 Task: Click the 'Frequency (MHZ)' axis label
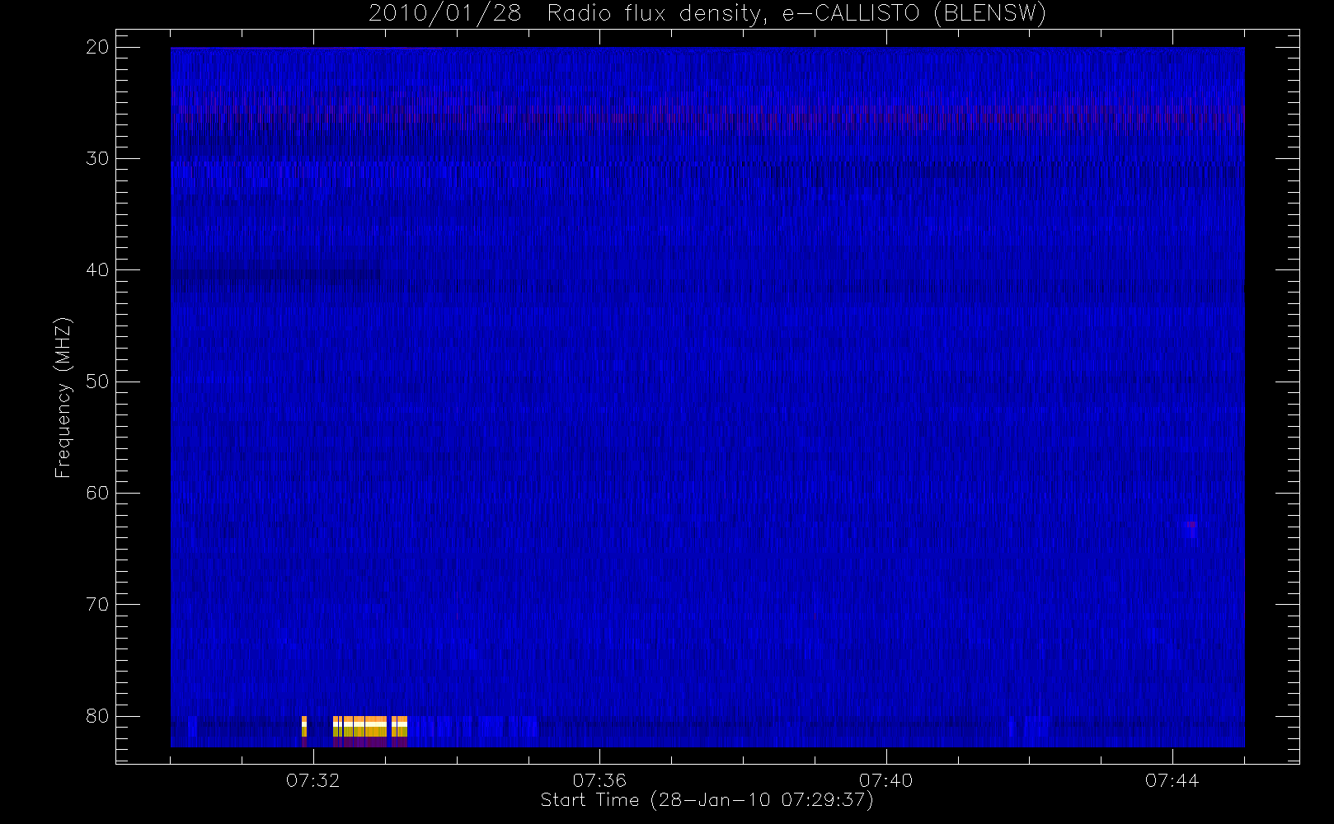(x=63, y=397)
